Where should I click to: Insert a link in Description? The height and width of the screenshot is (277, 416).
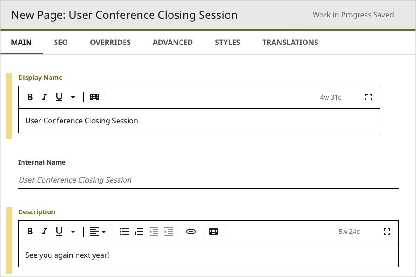(x=191, y=232)
